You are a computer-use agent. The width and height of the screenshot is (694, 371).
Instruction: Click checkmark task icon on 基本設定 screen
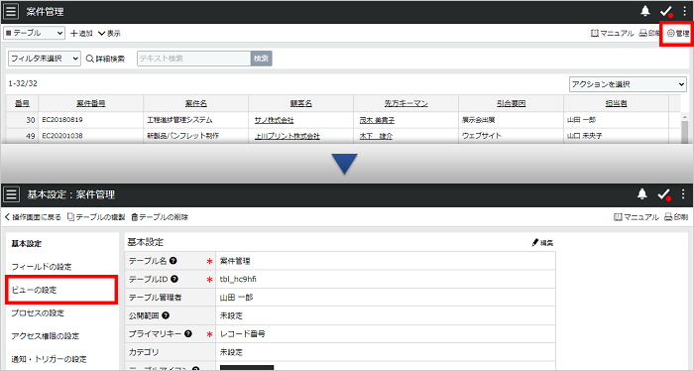(x=664, y=194)
